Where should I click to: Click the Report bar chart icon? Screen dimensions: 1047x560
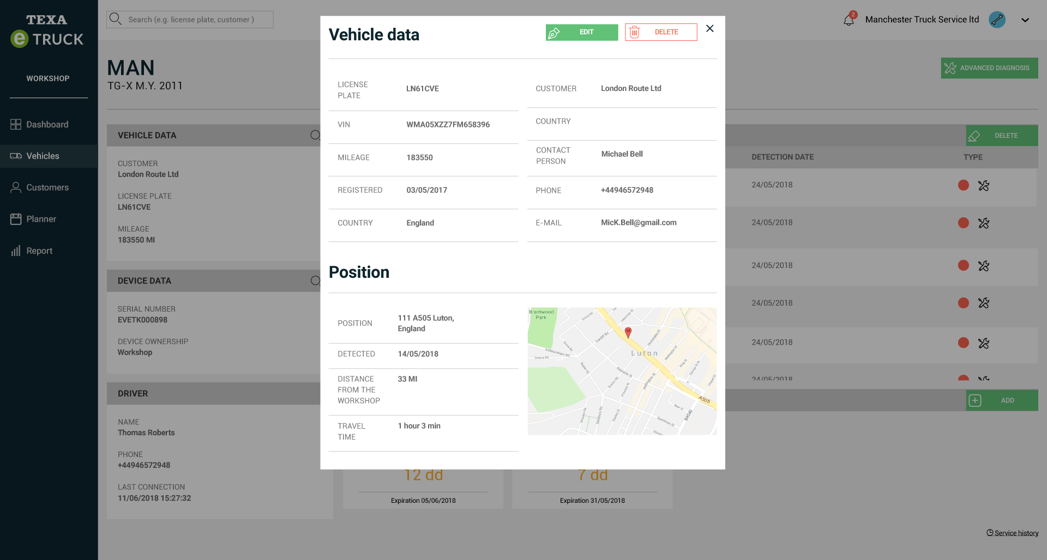pos(16,251)
